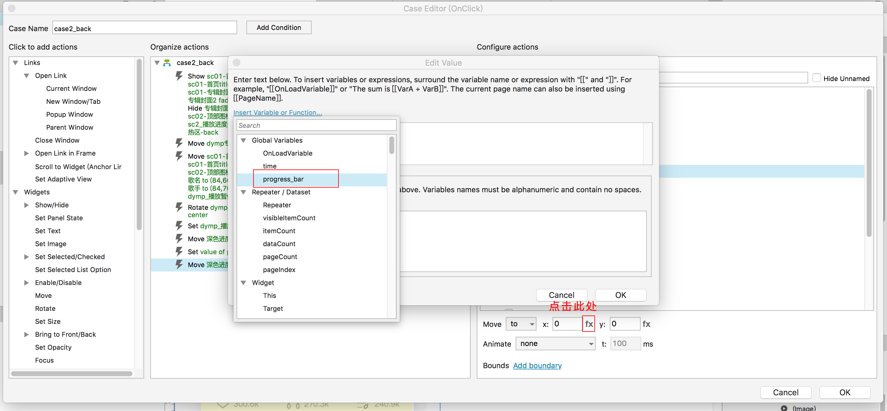The width and height of the screenshot is (887, 411).
Task: Click the lightning icon beside Move dymp action
Action: pos(179,143)
